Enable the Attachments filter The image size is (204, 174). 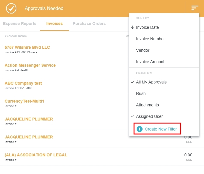coord(147,105)
